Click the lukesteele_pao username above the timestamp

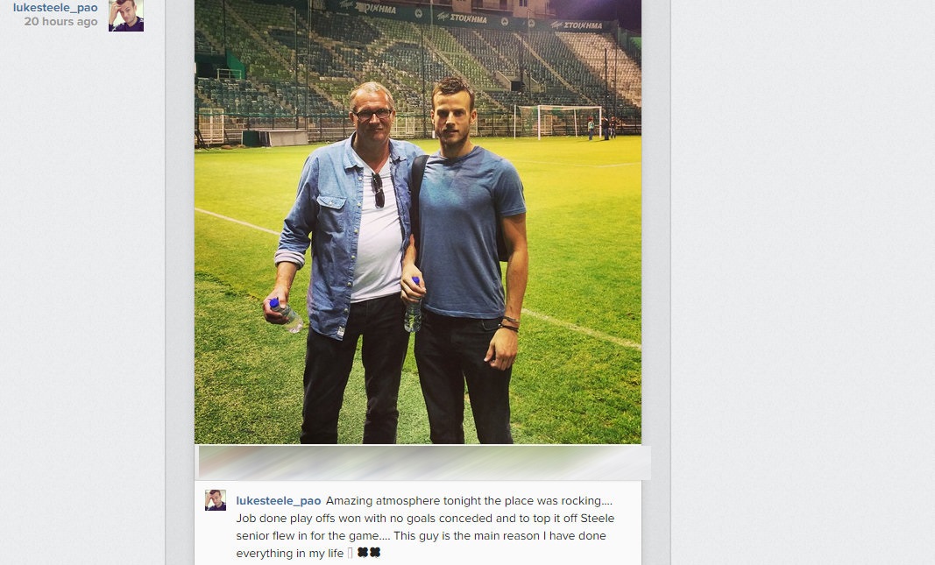(x=55, y=7)
